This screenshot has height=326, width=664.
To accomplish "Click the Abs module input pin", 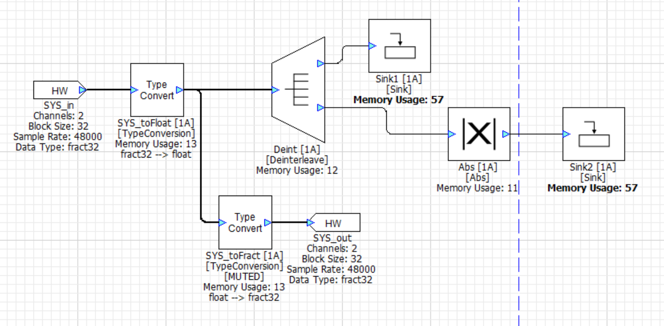I will click(452, 134).
